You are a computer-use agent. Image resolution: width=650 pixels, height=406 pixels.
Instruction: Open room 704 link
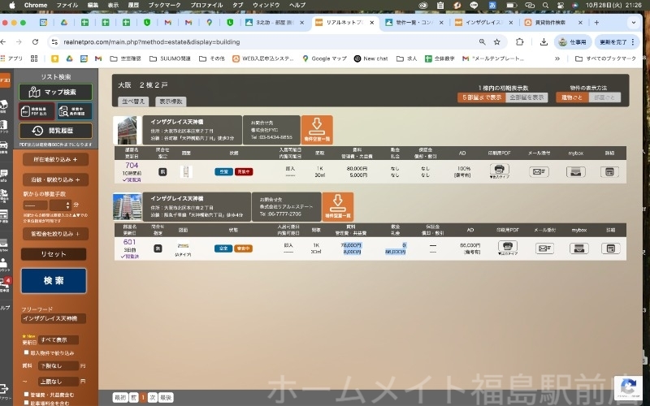point(132,166)
